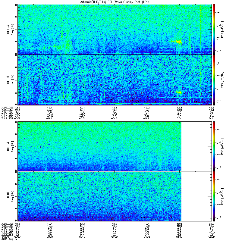Click the 42.5 X_RE_GSE value under THB panels
Image resolution: width=226 pixels, height=241 pixels.
tap(212, 108)
